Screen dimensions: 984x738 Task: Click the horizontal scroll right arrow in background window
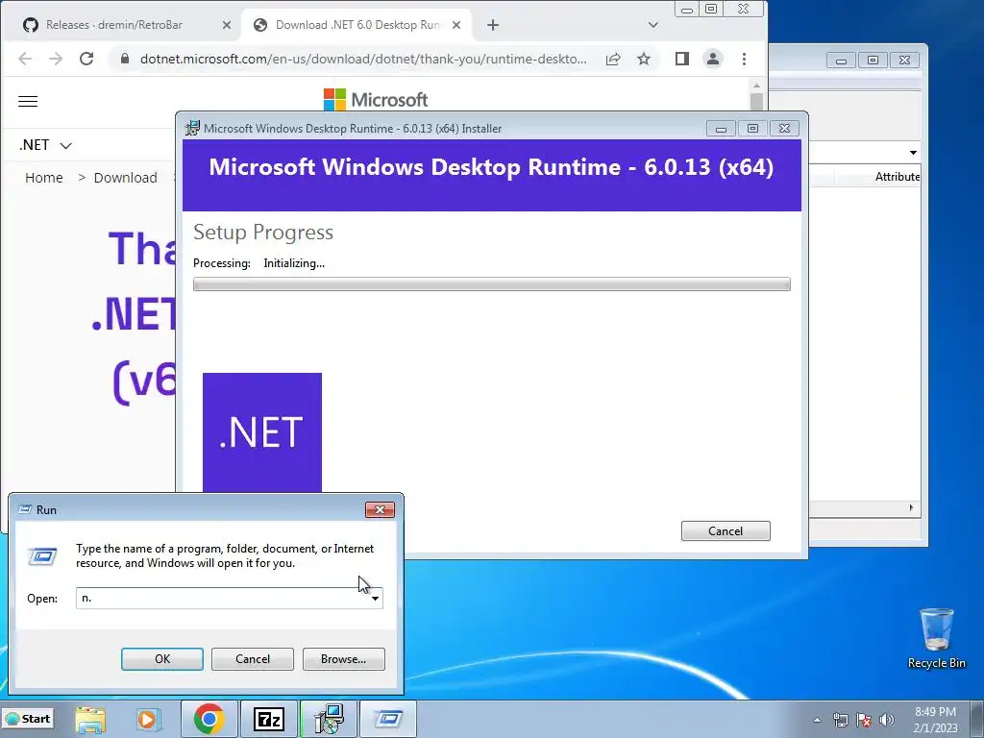click(911, 507)
